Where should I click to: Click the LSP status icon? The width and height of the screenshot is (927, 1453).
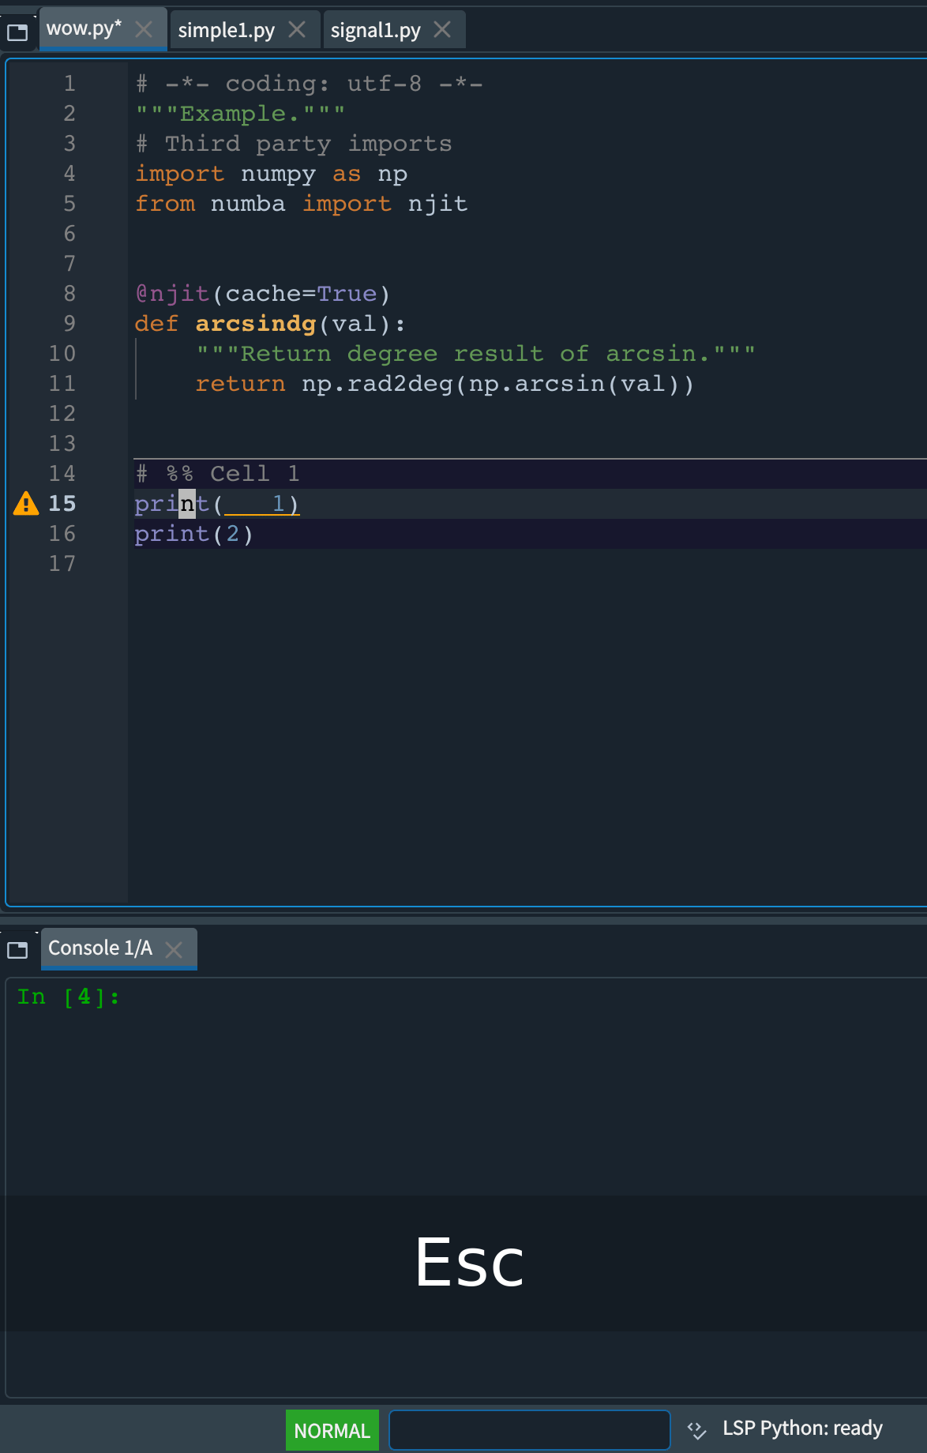coord(696,1430)
